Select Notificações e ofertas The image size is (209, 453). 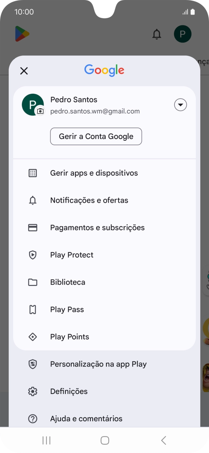click(89, 200)
